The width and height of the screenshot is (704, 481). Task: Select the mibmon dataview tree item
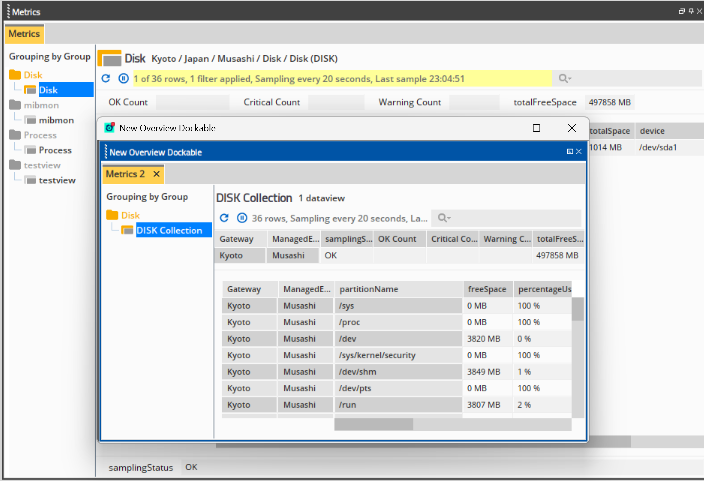[x=56, y=120]
